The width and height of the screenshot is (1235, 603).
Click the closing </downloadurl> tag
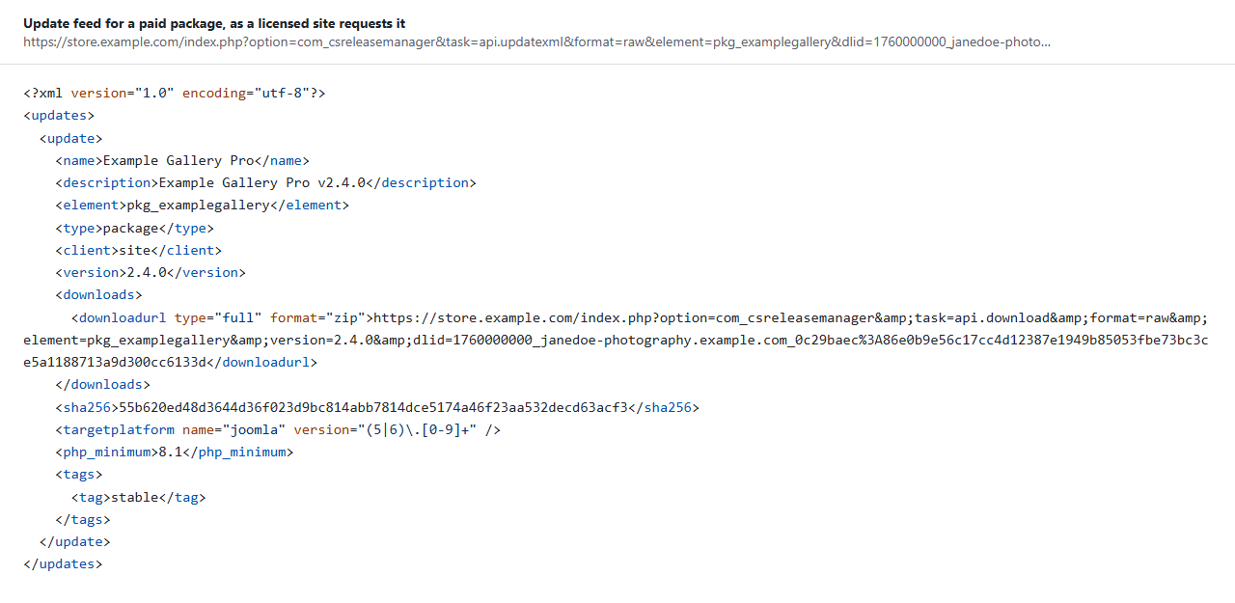(x=261, y=362)
